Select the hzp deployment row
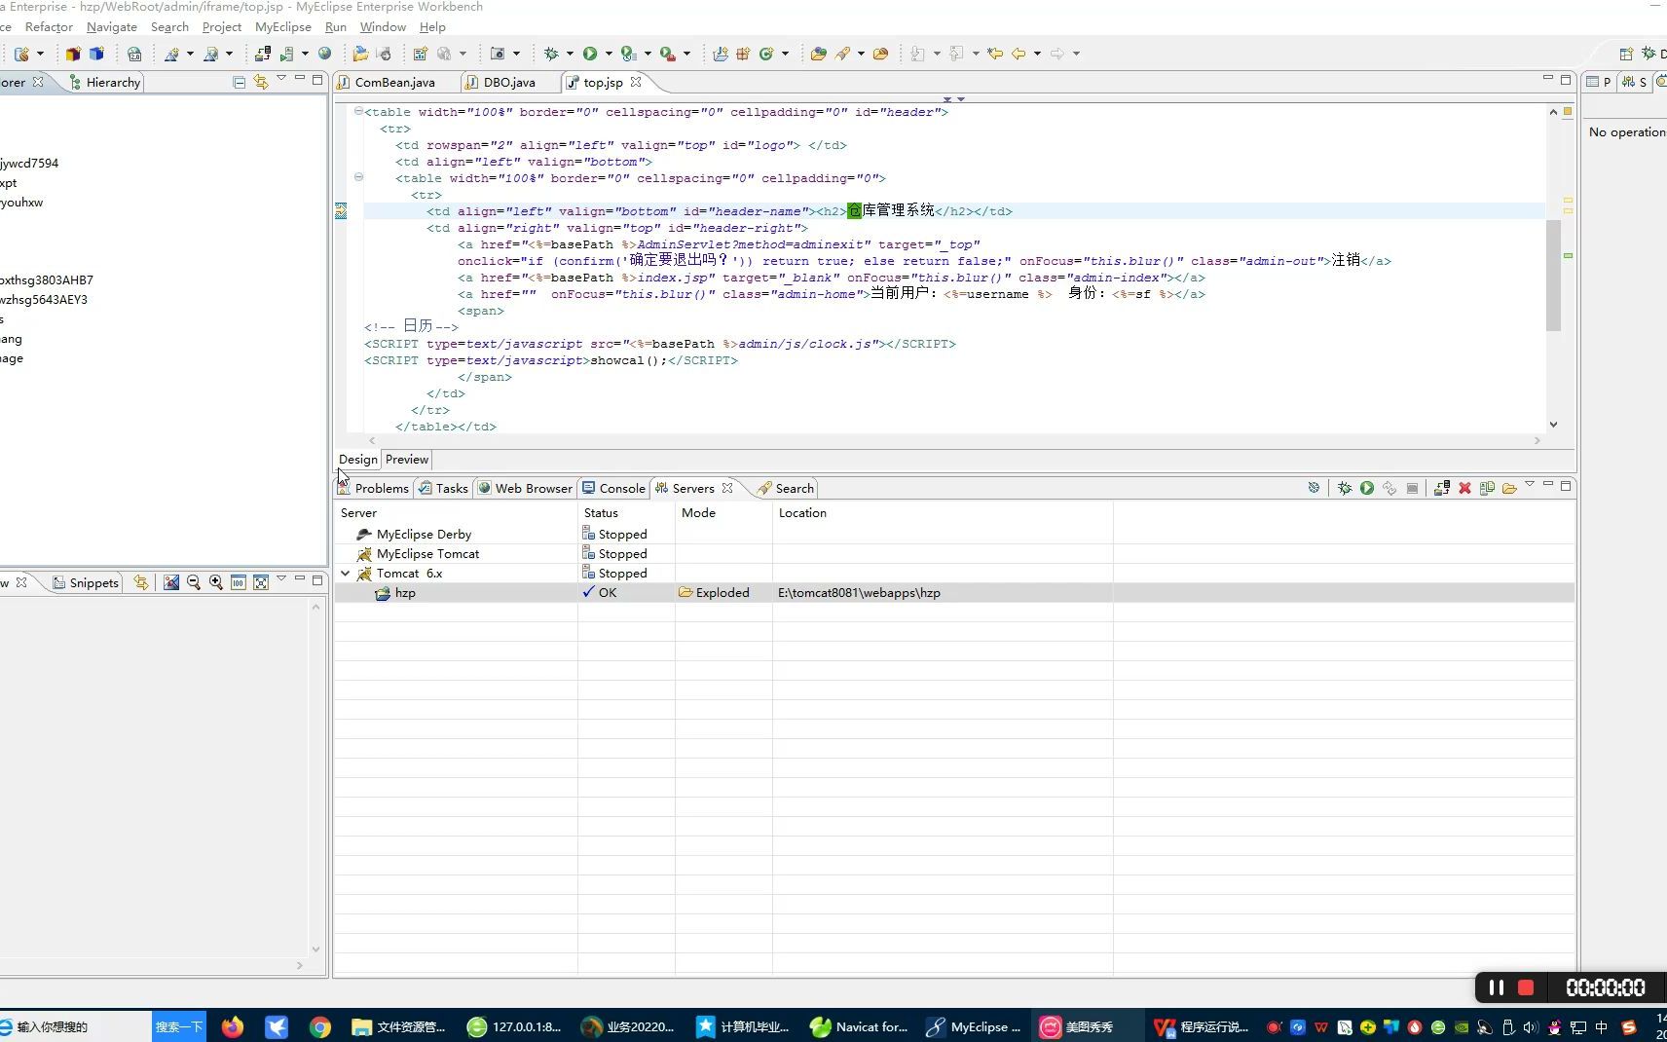1667x1042 pixels. (x=954, y=593)
